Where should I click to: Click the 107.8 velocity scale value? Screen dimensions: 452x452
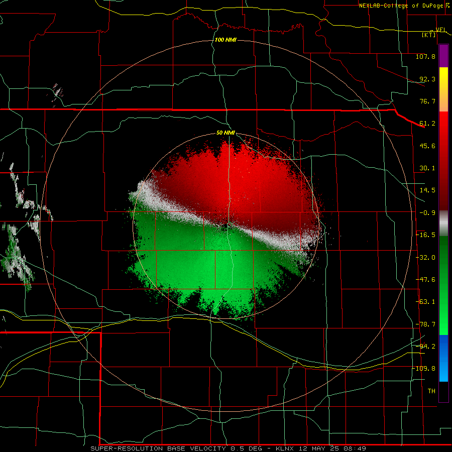(x=425, y=56)
